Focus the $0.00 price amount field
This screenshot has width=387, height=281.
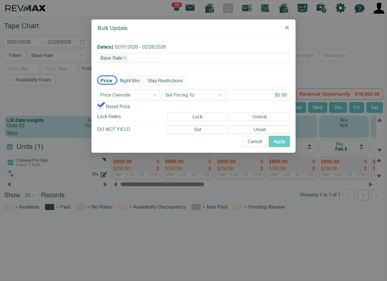258,95
